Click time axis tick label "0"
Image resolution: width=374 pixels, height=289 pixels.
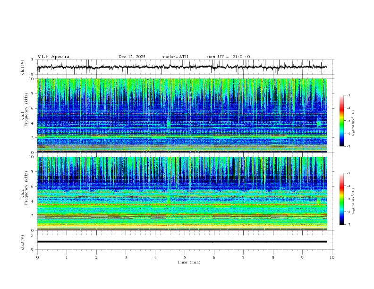37,257
